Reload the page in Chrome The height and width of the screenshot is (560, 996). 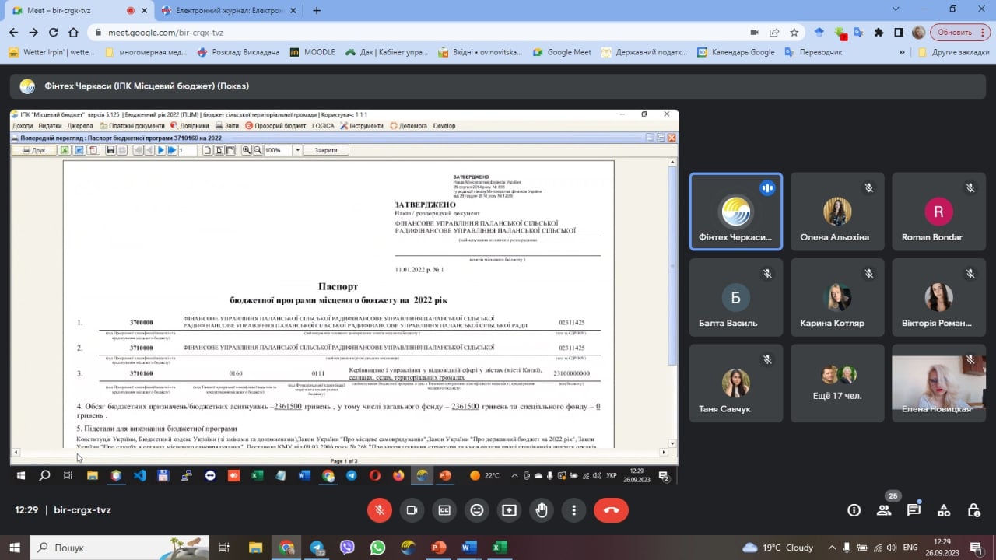[53, 33]
